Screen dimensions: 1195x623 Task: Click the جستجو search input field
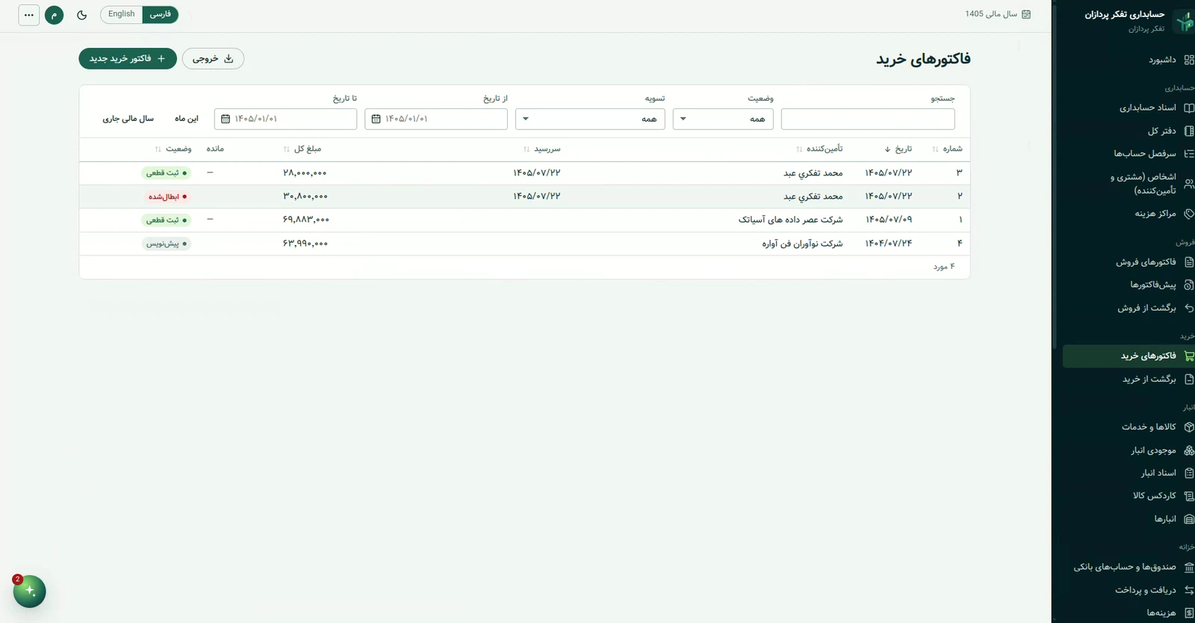point(868,119)
